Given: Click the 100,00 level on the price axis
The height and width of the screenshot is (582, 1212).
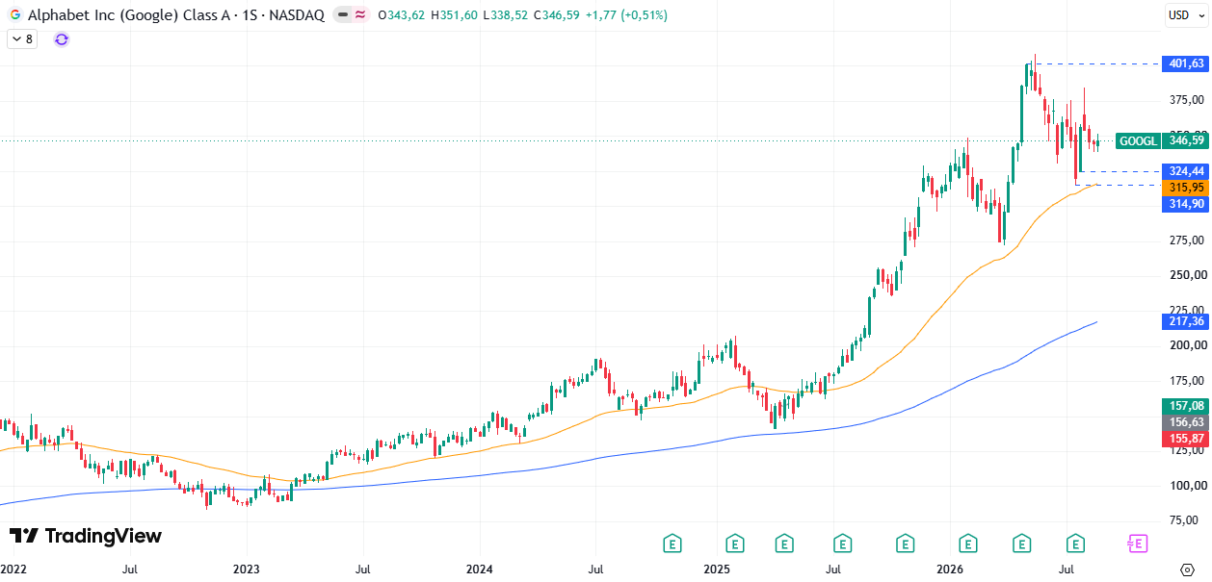Looking at the screenshot, I should (x=1187, y=486).
